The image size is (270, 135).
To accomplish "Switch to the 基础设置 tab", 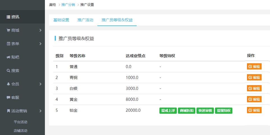I will tap(61, 20).
